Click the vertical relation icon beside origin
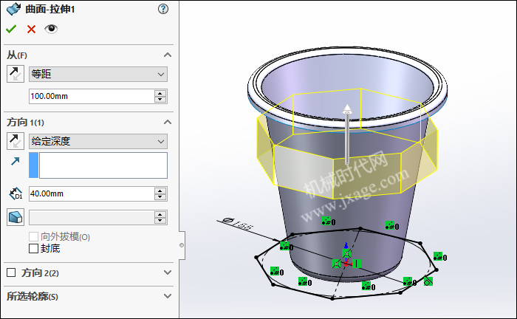The width and height of the screenshot is (517, 319). 357,264
